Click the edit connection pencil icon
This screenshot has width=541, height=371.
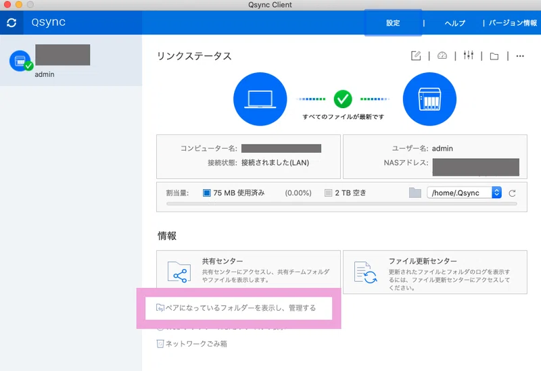pyautogui.click(x=416, y=55)
